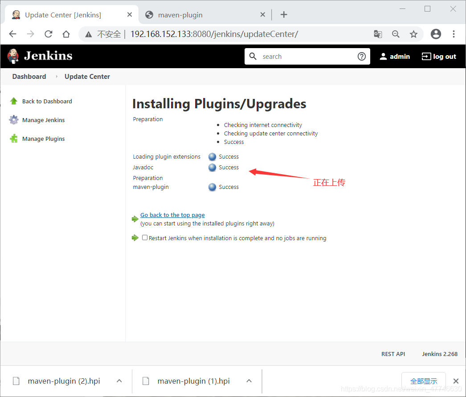This screenshot has height=397, width=466.
Task: Click blue ball beside Loading plugin extensions
Action: click(212, 156)
